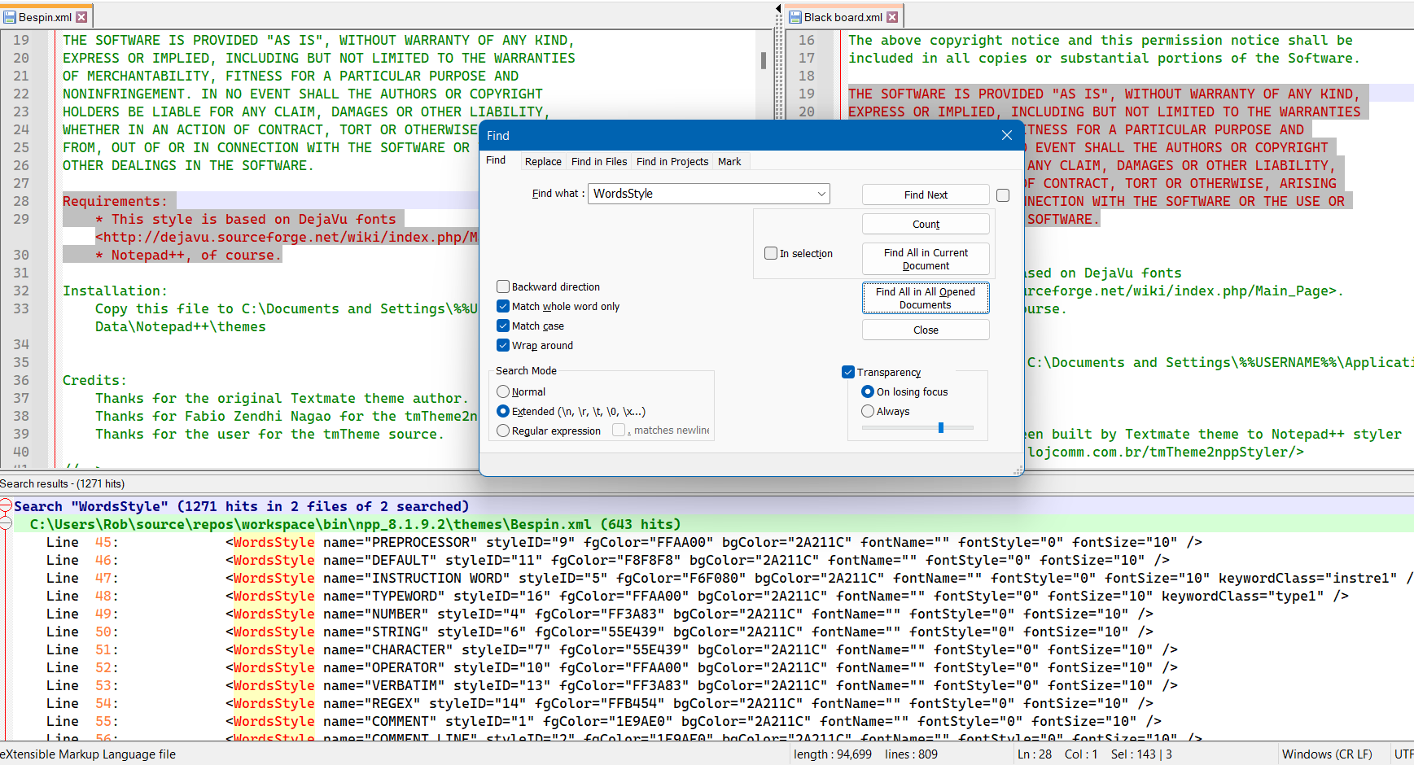Click Find All in All Opened Documents
The width and height of the screenshot is (1414, 765).
tap(926, 298)
